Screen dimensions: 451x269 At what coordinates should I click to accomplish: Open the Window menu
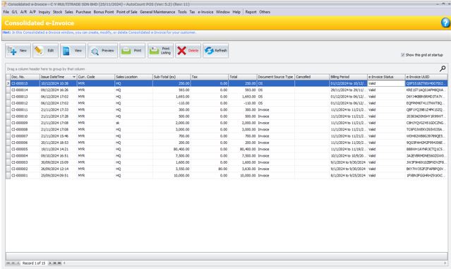(x=223, y=12)
